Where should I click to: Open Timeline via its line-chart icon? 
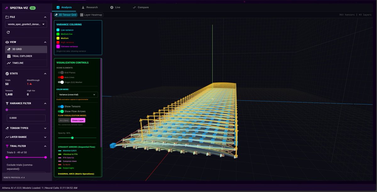(x=9, y=63)
